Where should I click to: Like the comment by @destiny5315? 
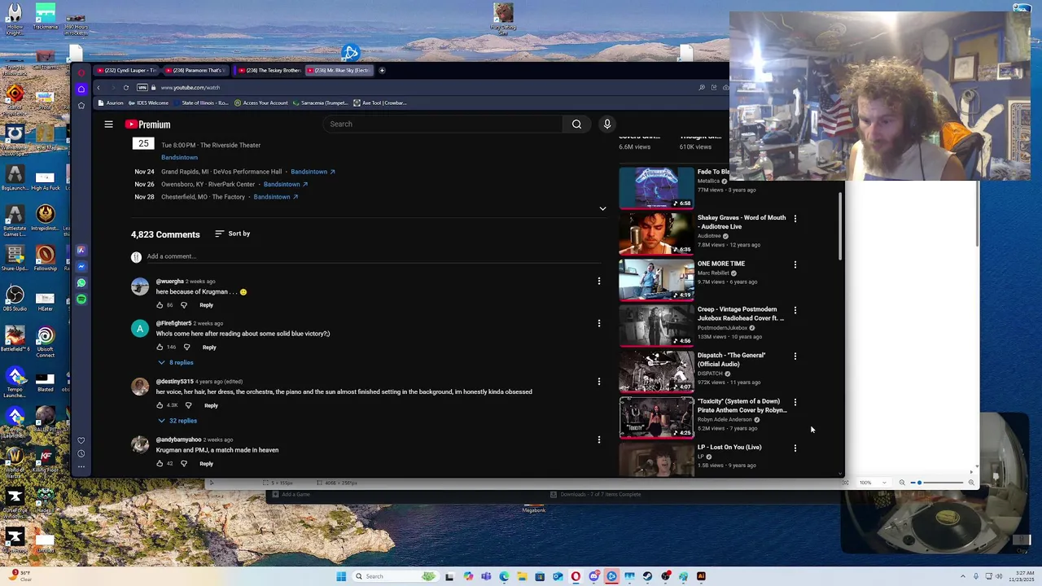[160, 405]
